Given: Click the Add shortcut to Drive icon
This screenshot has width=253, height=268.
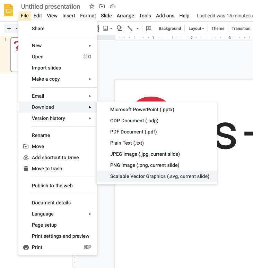Looking at the screenshot, I should coord(26,157).
